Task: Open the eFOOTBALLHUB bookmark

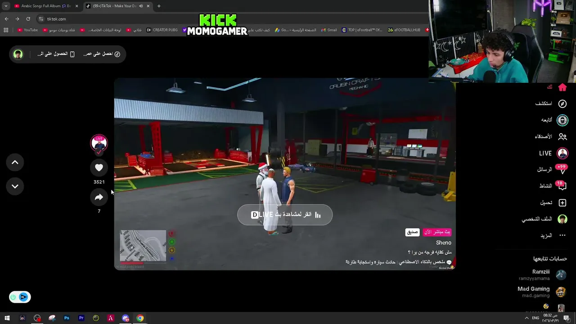Action: [404, 30]
